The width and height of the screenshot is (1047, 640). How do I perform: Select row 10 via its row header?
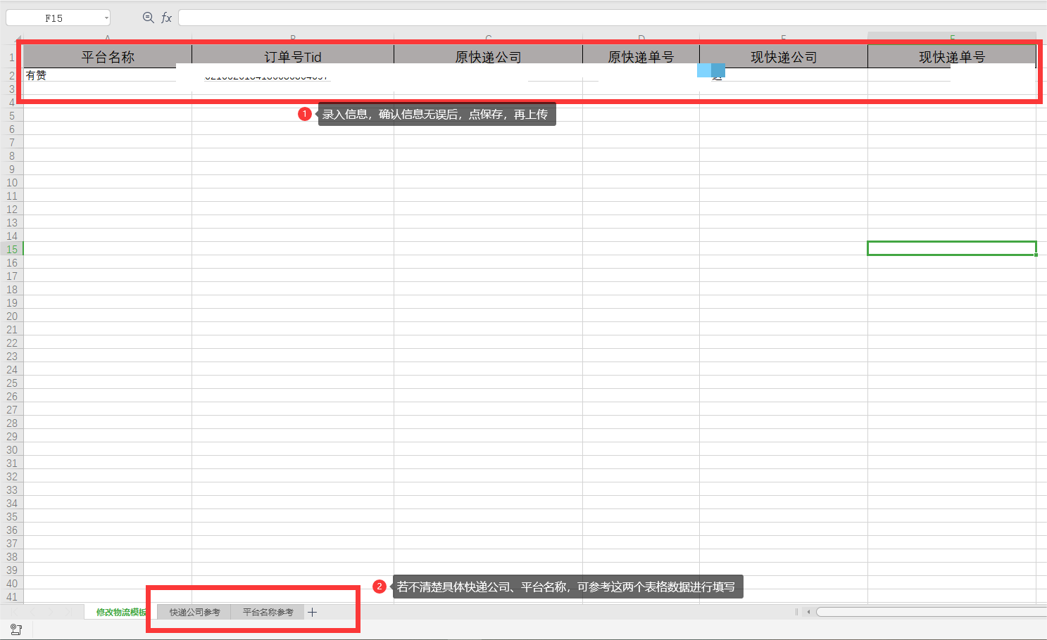(x=12, y=182)
